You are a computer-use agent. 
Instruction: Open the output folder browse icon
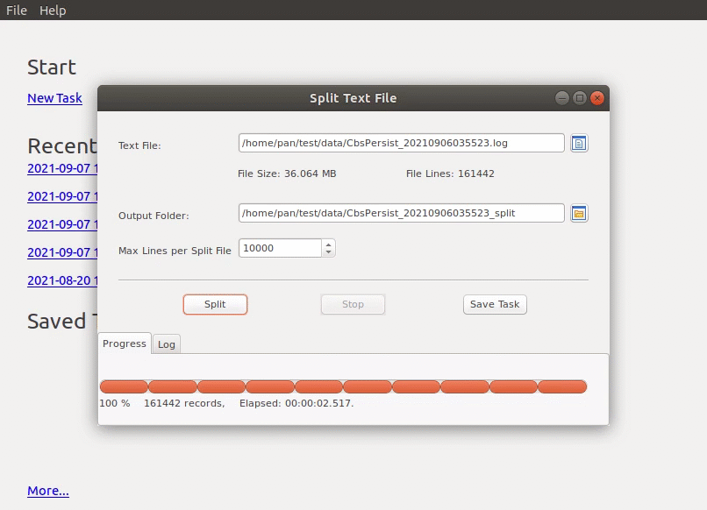(578, 213)
